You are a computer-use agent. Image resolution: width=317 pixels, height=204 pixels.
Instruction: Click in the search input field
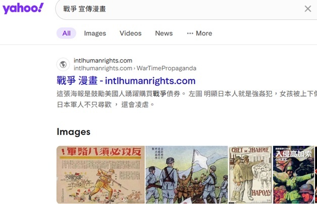(182, 9)
